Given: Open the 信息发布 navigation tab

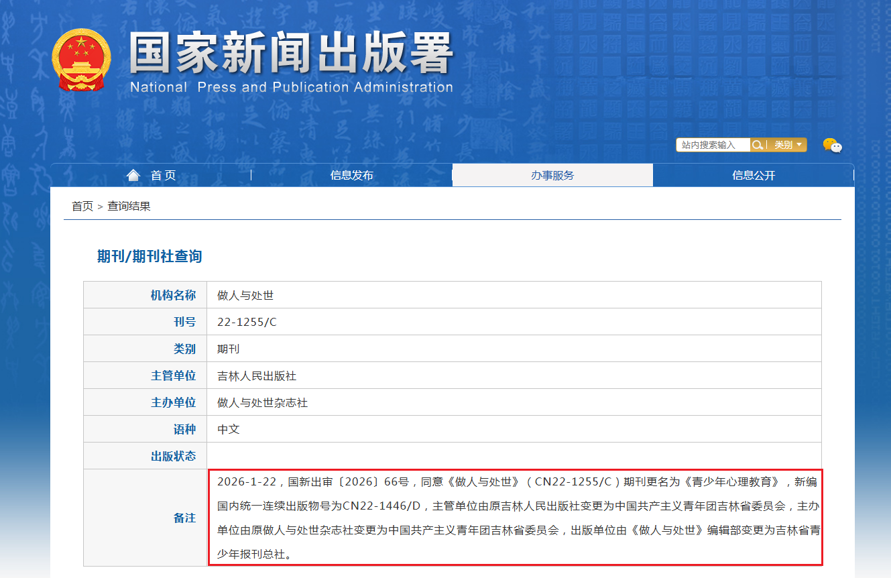Looking at the screenshot, I should point(351,175).
